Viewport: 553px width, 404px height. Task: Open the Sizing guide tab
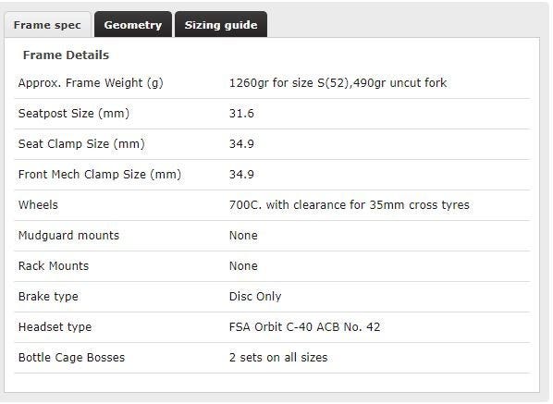click(x=221, y=24)
